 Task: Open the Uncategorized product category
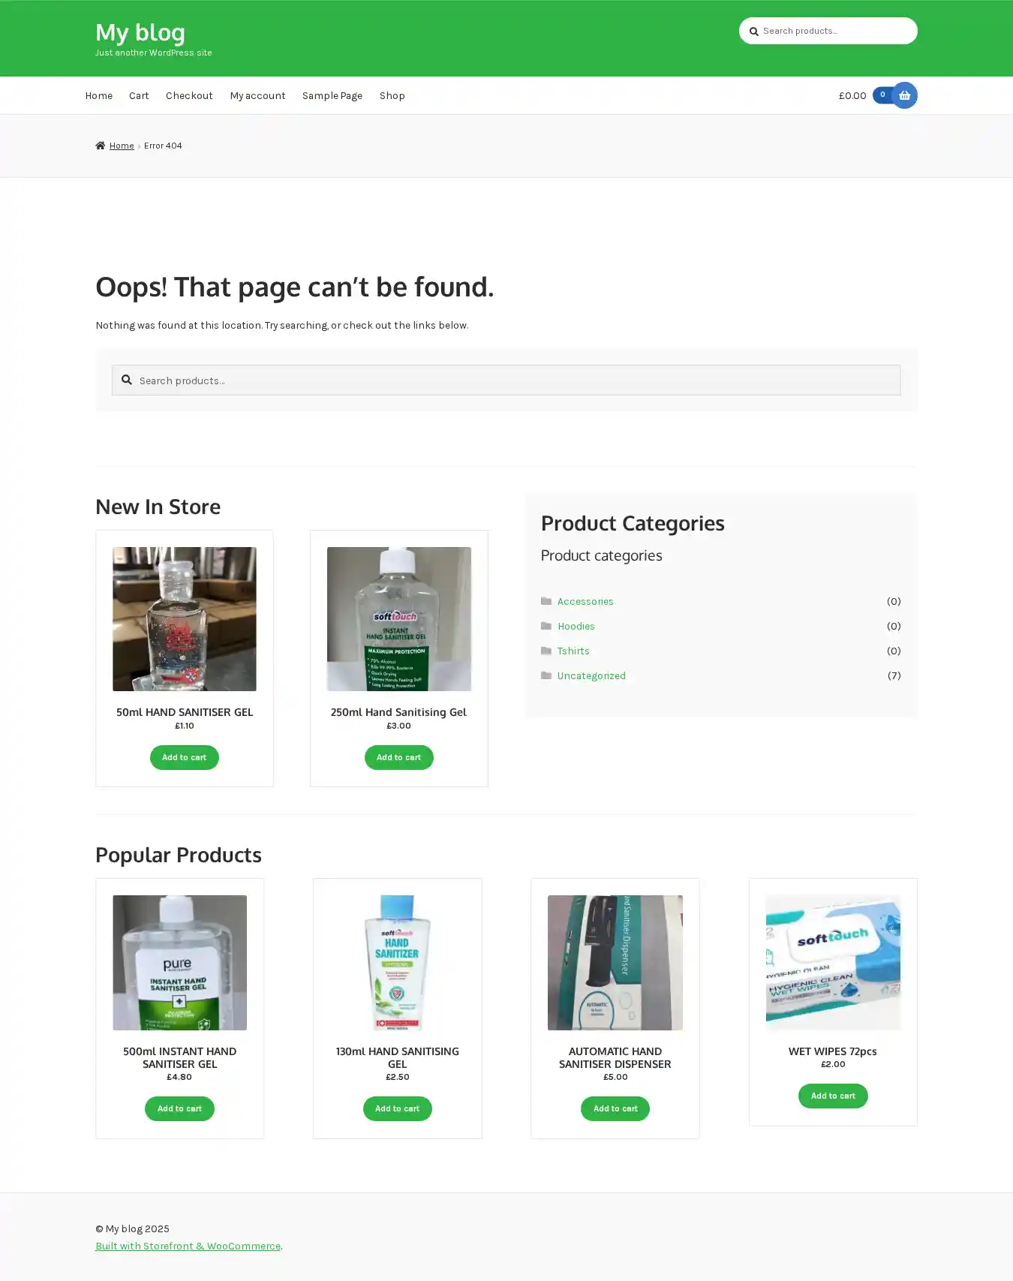click(x=591, y=676)
